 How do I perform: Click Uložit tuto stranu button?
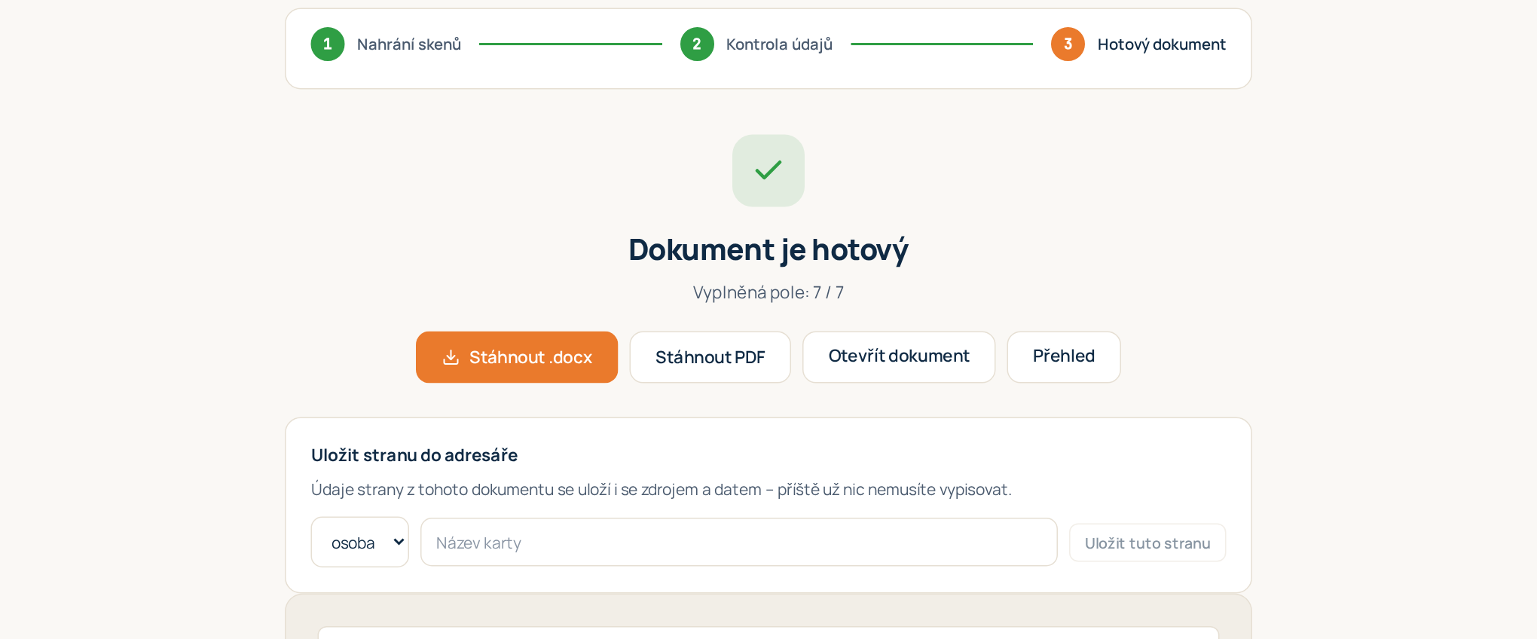1147,543
